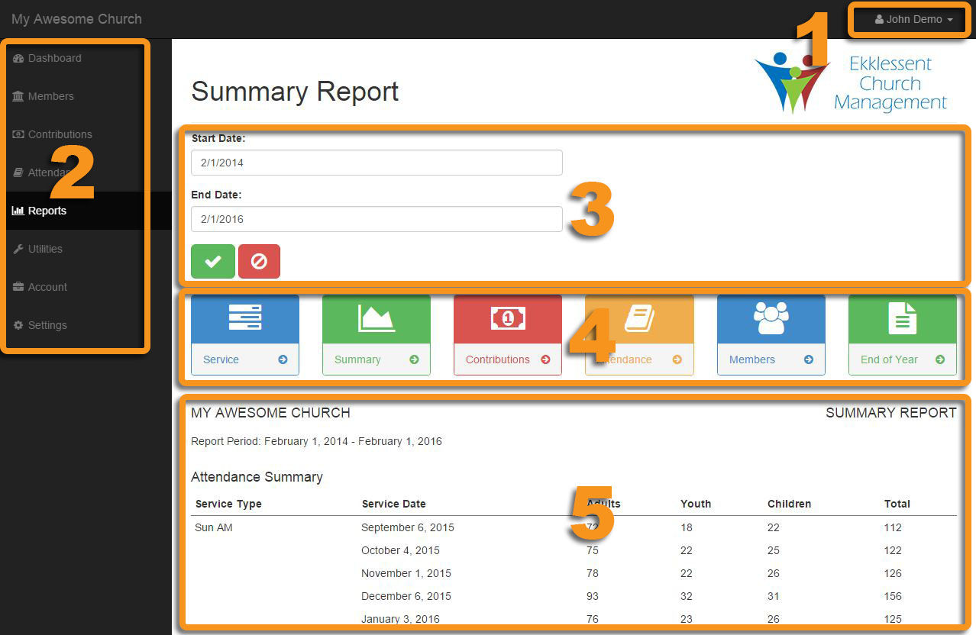Viewport: 976px width, 635px height.
Task: Select Contributions in the sidebar menu
Action: [60, 134]
